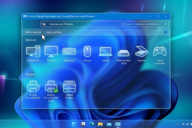The height and width of the screenshot is (128, 192).
Task: Focus the Search Devices and Printers box
Action: 147,24
